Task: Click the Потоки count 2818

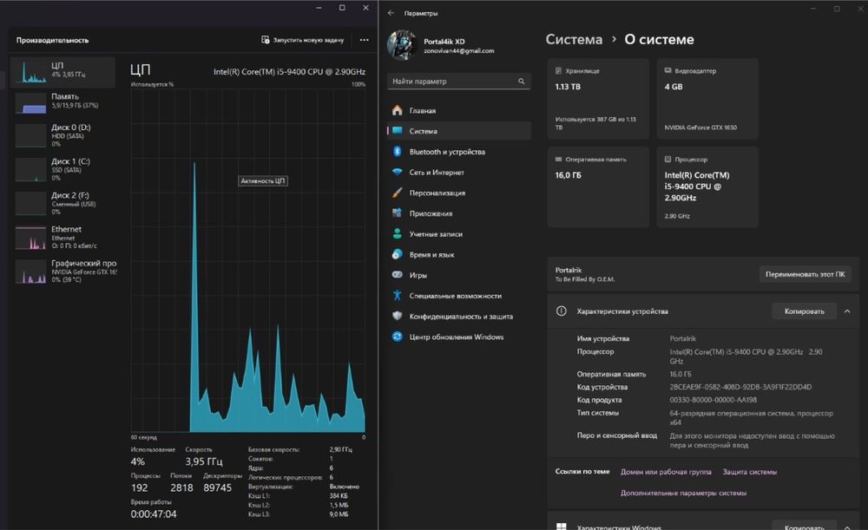Action: 181,488
